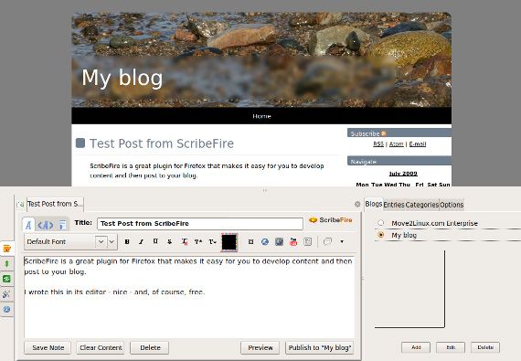
Task: Select the Move2Linux.com Enterprise radio button
Action: (381, 223)
